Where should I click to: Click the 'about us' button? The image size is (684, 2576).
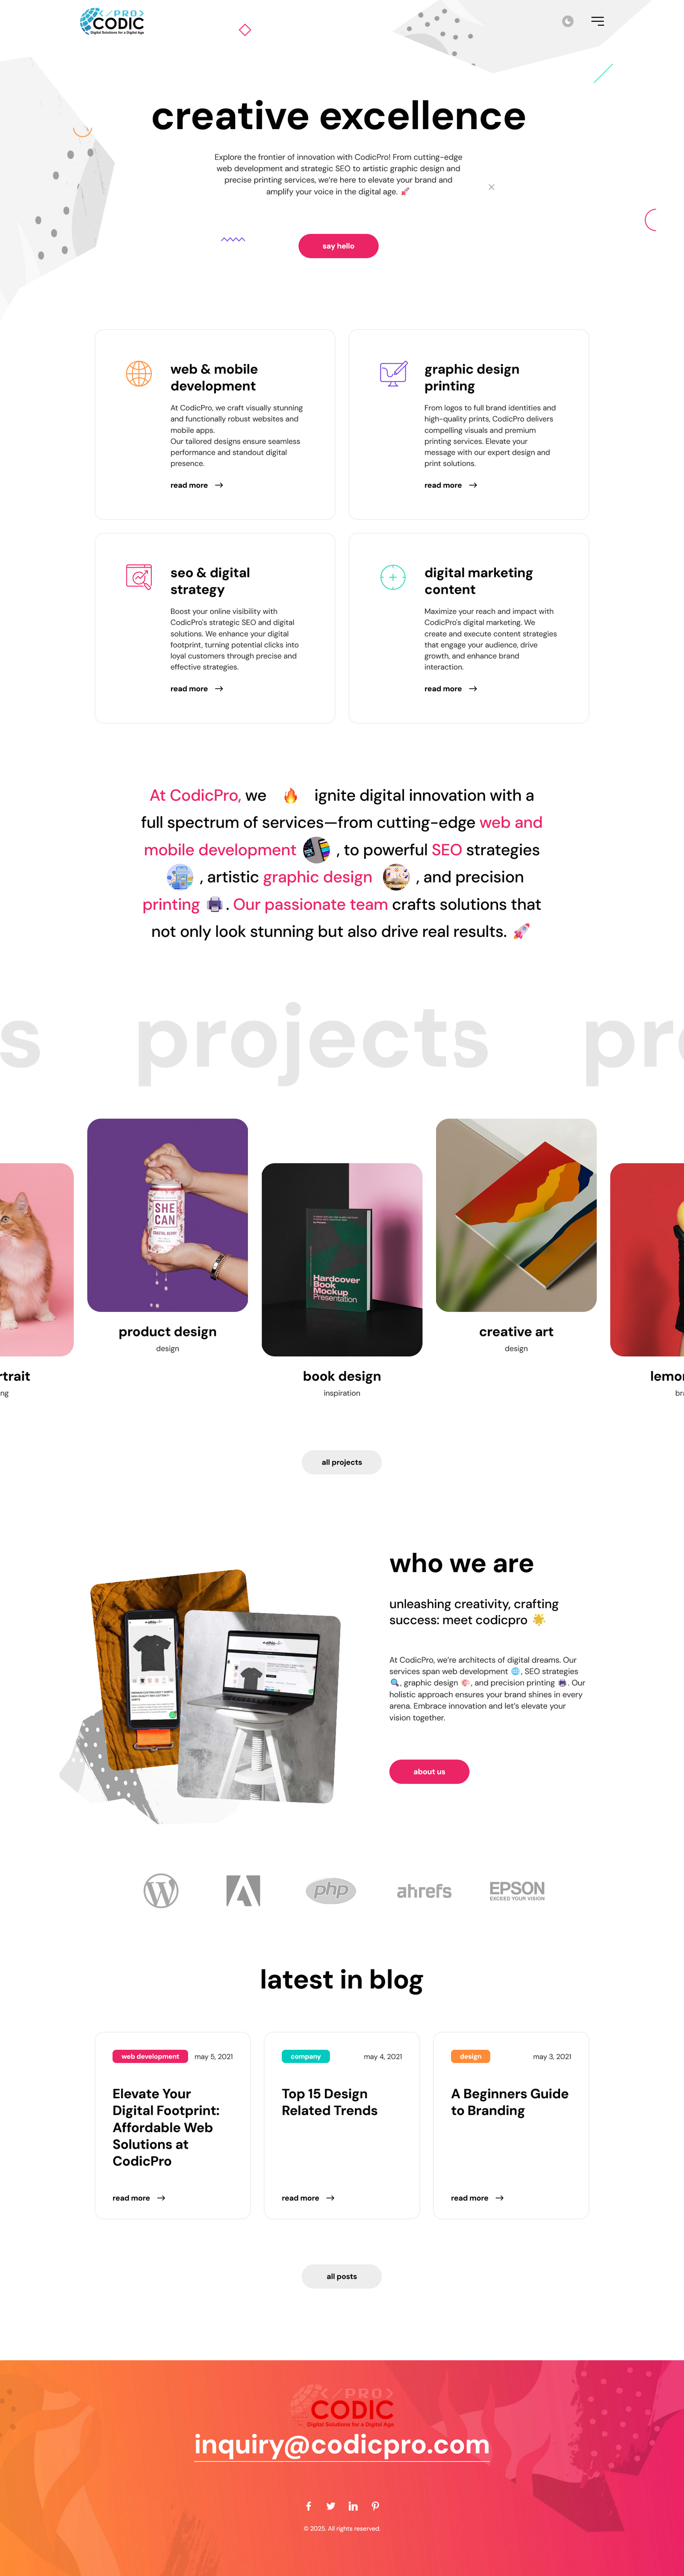(x=429, y=1772)
